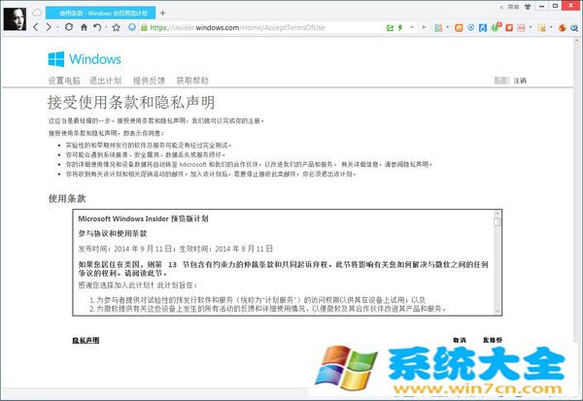Click the blue square extension icon
The image size is (583, 401).
[x=483, y=28]
